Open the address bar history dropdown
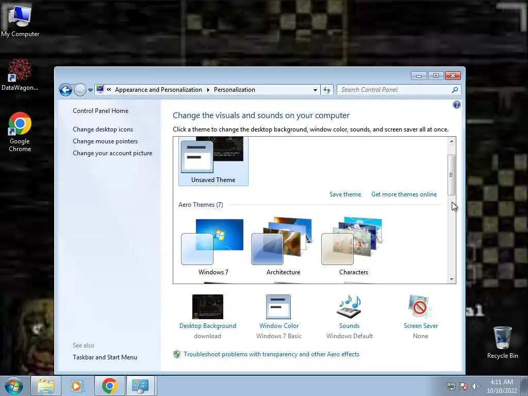Viewport: 528px width, 396px height. (x=315, y=90)
